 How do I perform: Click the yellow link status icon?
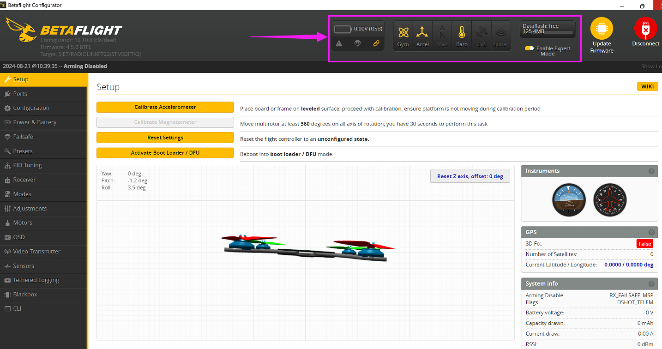coord(376,43)
